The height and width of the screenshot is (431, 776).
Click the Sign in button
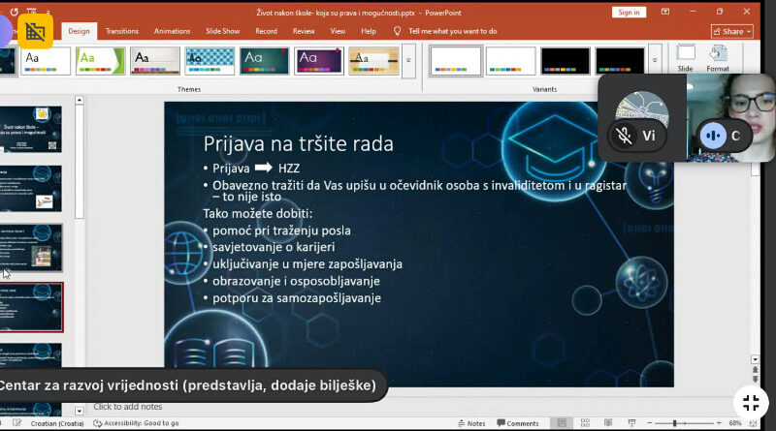pos(629,13)
